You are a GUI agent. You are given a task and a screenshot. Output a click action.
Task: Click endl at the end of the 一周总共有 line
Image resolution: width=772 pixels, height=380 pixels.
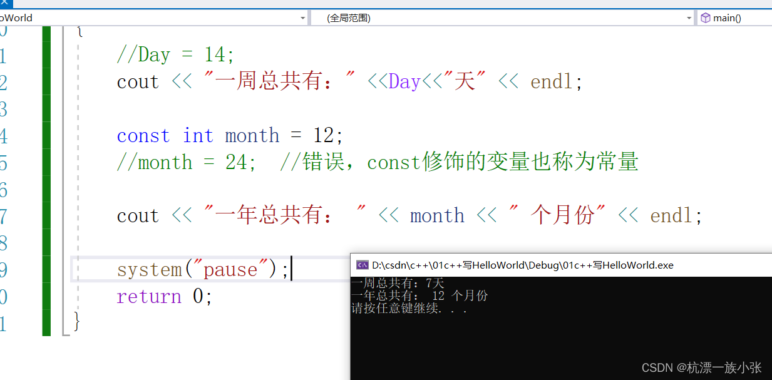pyautogui.click(x=551, y=82)
